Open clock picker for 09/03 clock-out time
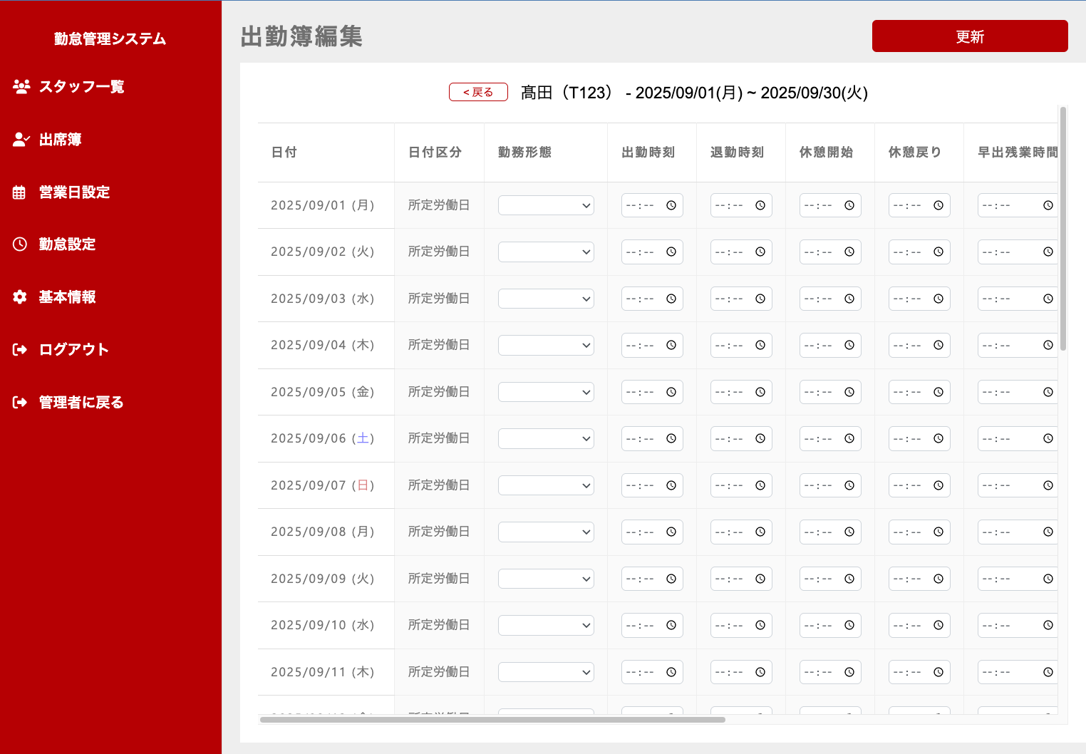Screen dimensions: 1086x754 coord(760,299)
